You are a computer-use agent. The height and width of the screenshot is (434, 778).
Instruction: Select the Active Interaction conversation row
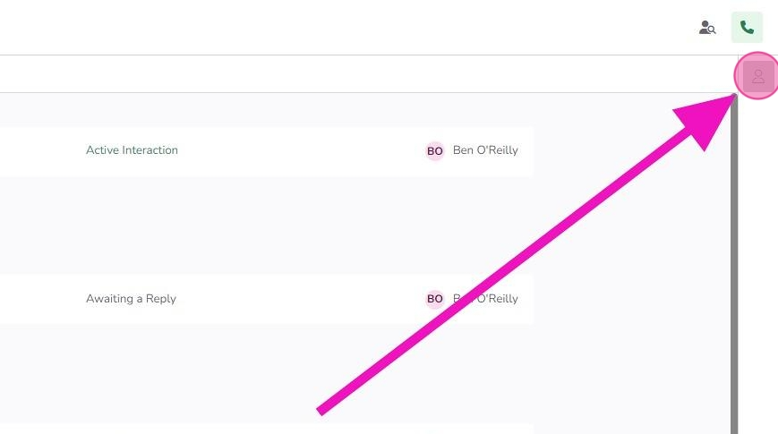click(x=267, y=151)
